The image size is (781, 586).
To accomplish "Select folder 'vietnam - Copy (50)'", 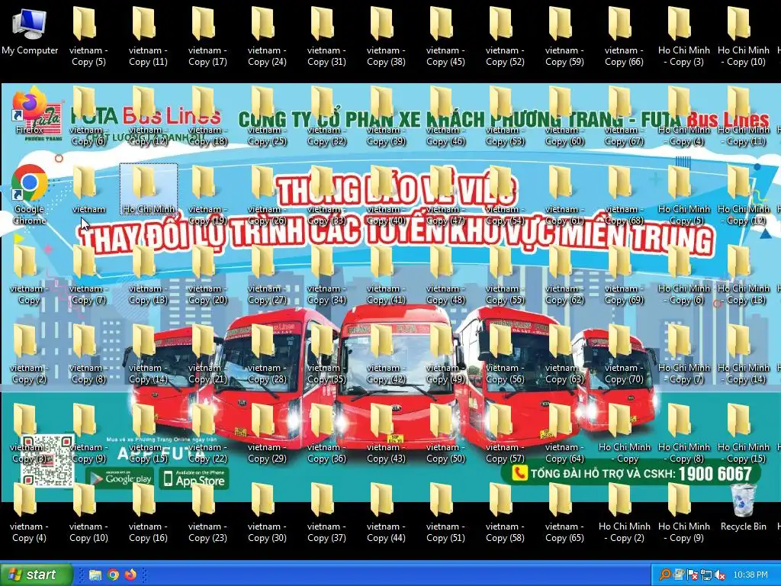I will coord(445,433).
